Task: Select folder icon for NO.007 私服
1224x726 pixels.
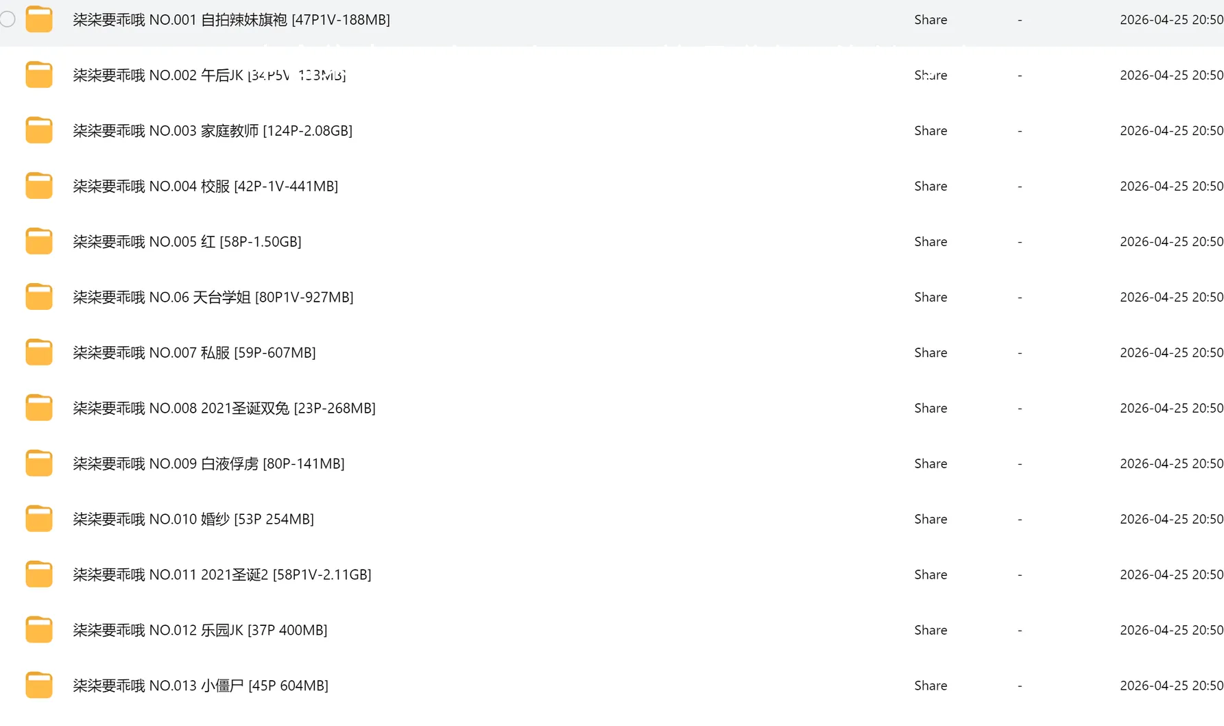Action: click(39, 352)
